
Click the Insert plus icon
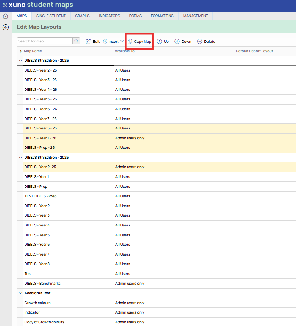[x=105, y=41]
